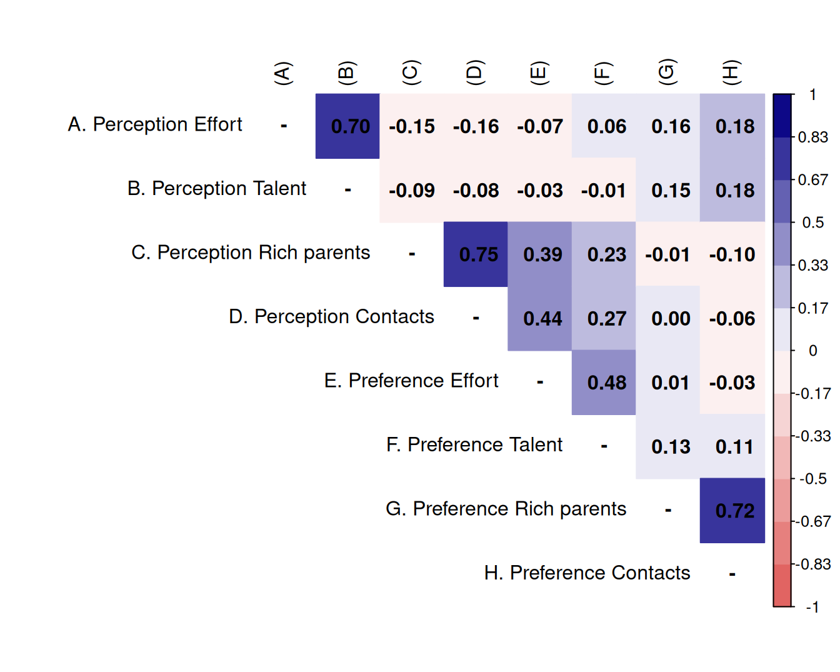Click the darkest blue segment of color legend
840x672 pixels.
(782, 116)
